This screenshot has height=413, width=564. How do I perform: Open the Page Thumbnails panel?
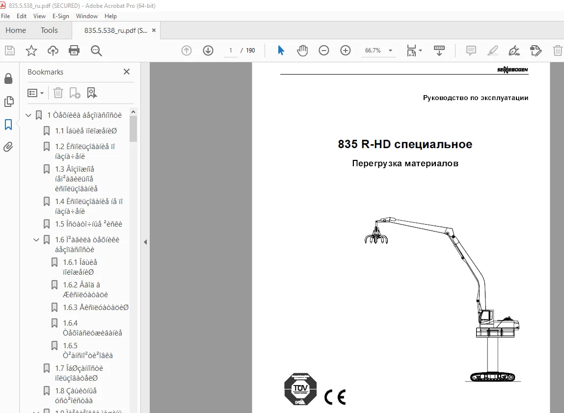click(9, 102)
